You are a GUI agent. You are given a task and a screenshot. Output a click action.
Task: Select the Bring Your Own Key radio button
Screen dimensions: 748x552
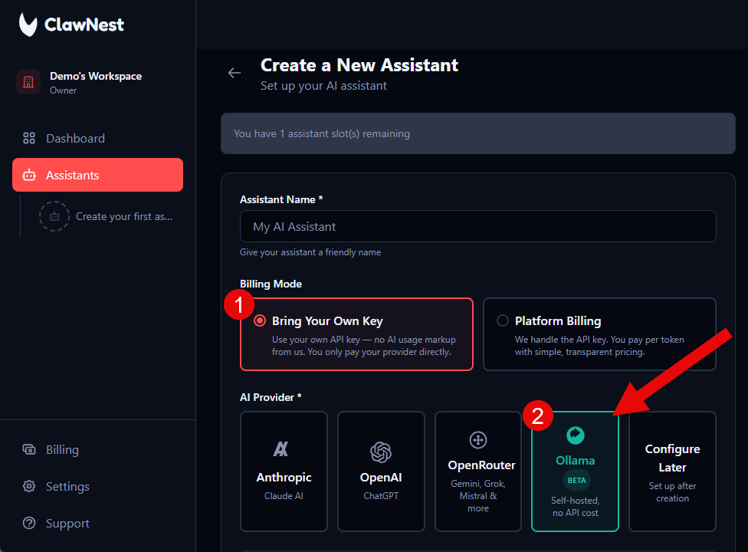point(261,320)
